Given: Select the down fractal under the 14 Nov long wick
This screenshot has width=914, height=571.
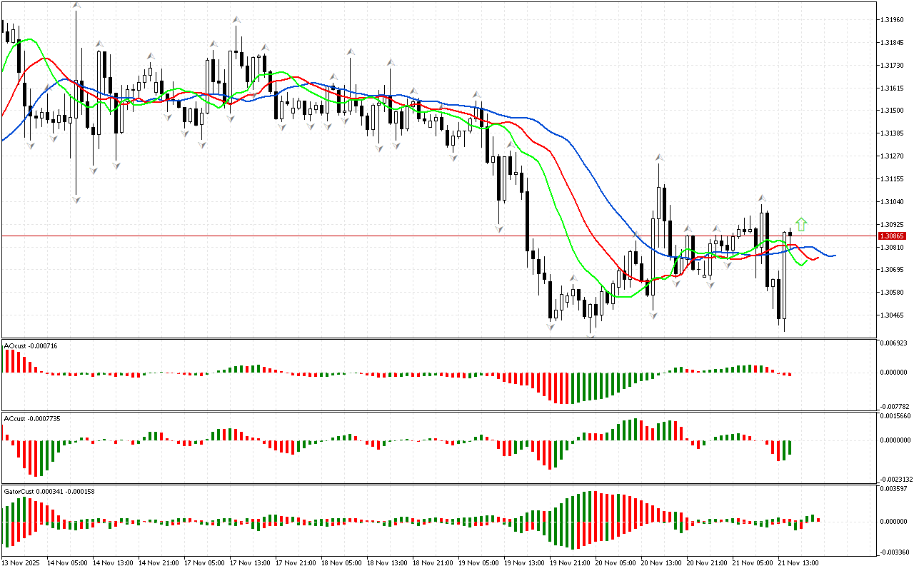Looking at the screenshot, I should click(76, 199).
